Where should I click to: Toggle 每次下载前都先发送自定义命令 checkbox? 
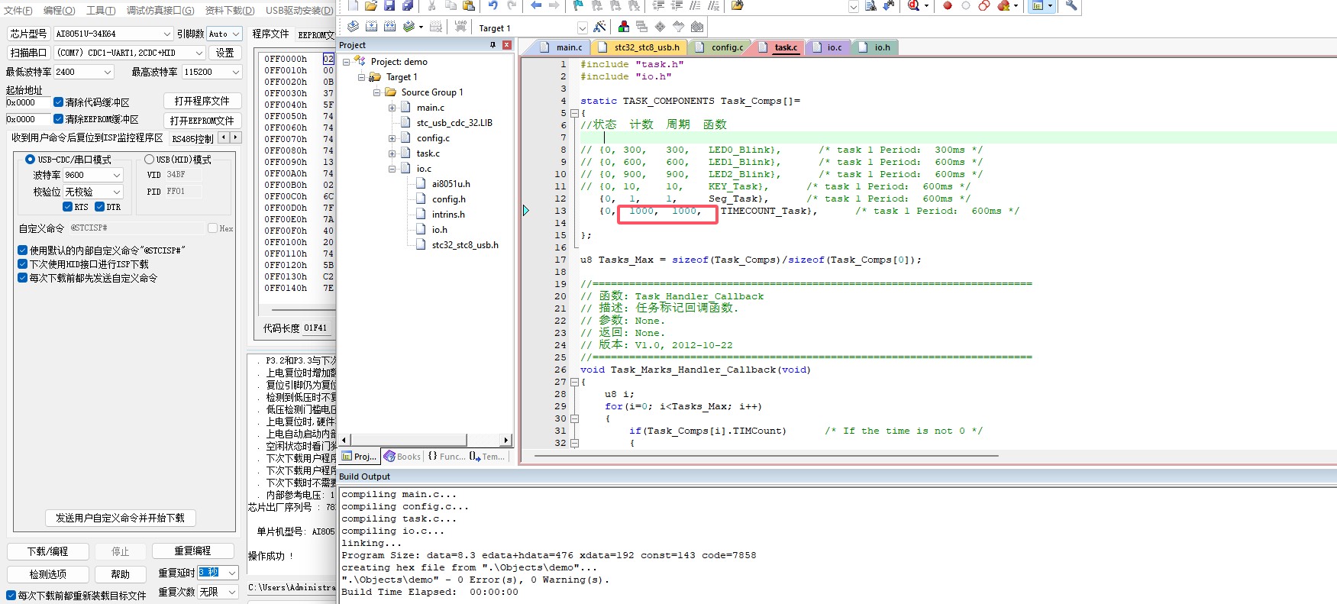click(22, 278)
